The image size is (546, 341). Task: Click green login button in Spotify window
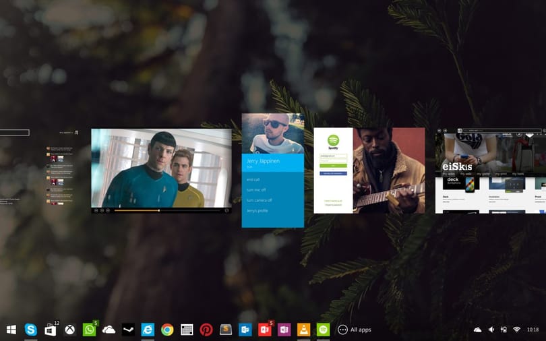333,166
